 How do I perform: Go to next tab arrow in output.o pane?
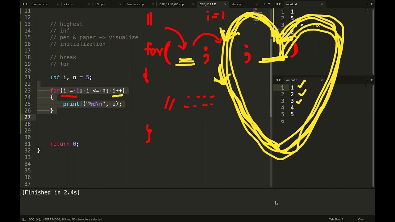point(280,80)
